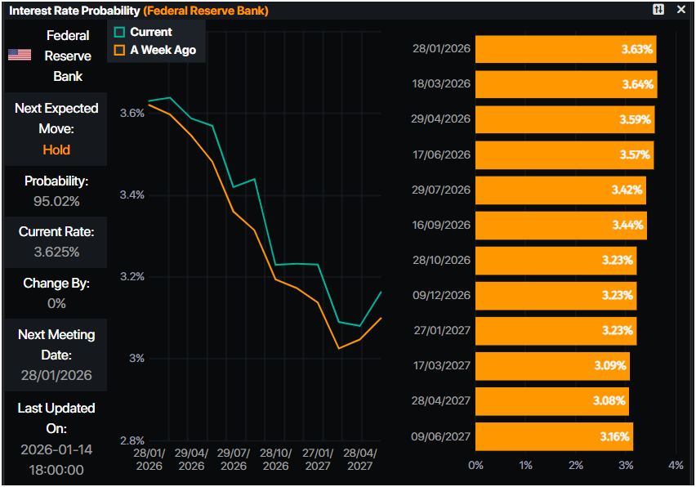Screen dimensions: 696x487
Task: Select the 29/07/2026 bar showing 3.42%
Action: pos(560,190)
